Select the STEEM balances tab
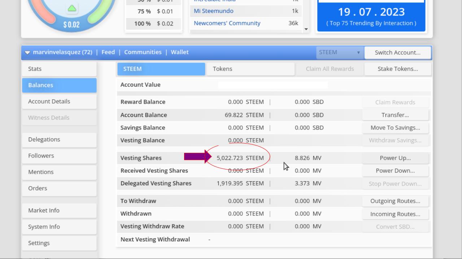 coord(161,69)
